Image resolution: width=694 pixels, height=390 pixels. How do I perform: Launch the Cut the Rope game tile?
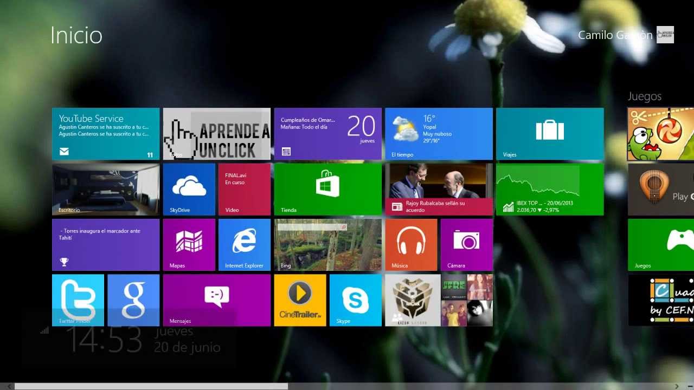pyautogui.click(x=661, y=134)
